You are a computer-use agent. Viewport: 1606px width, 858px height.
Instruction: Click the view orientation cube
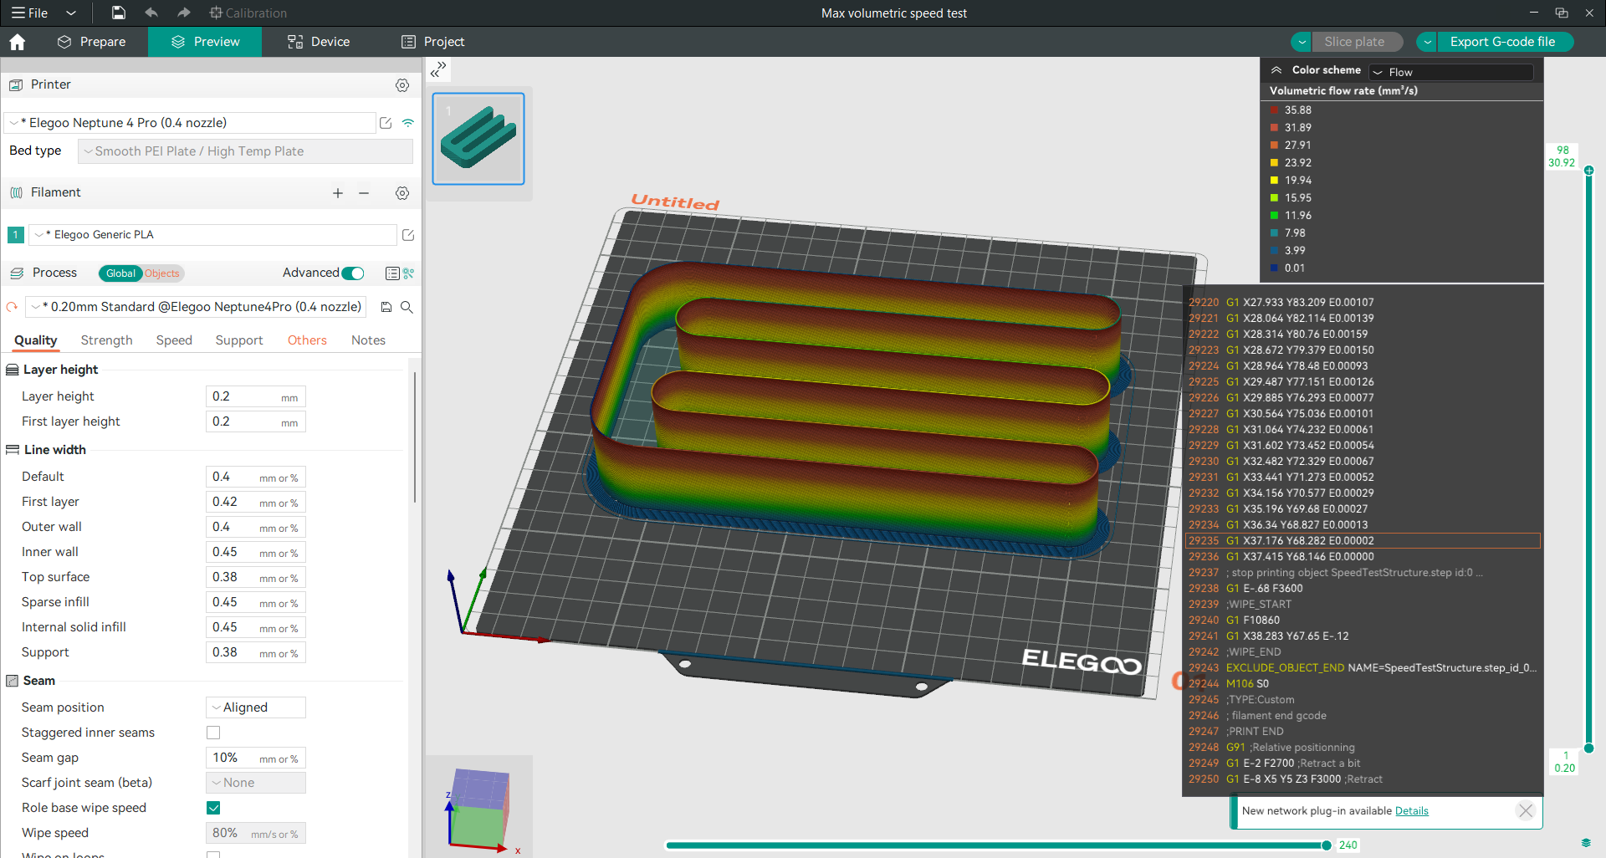pyautogui.click(x=478, y=806)
